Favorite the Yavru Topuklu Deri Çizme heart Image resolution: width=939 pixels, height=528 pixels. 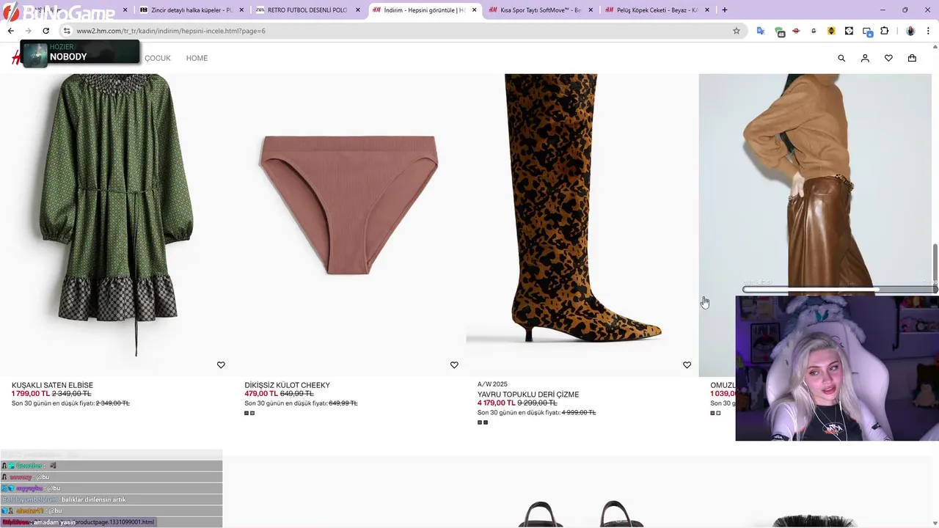click(x=687, y=365)
